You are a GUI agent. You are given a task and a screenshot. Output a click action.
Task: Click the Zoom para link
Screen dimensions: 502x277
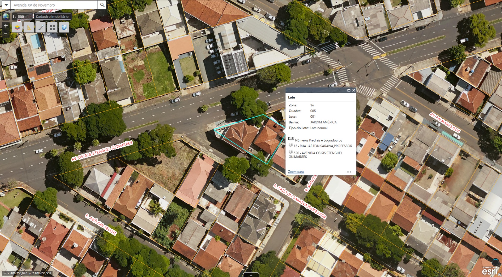point(296,172)
